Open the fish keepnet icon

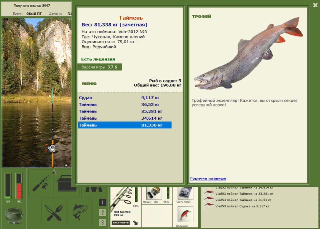point(80,213)
